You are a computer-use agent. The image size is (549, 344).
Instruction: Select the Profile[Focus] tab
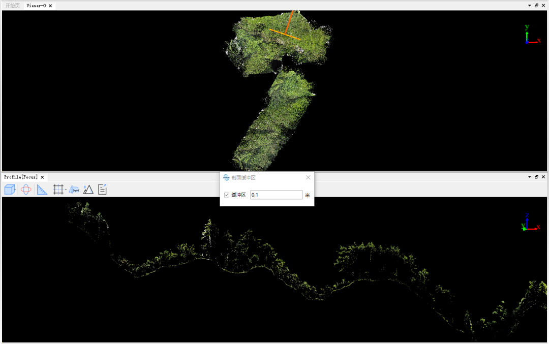tap(21, 177)
